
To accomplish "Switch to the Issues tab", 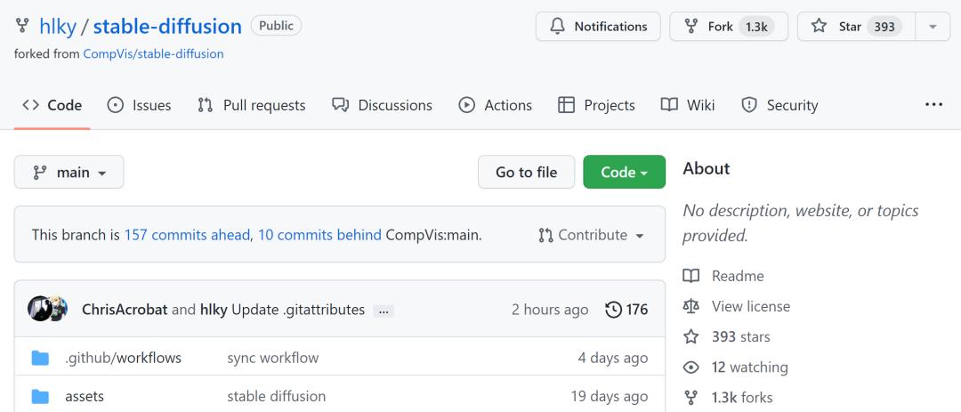I will 139,105.
